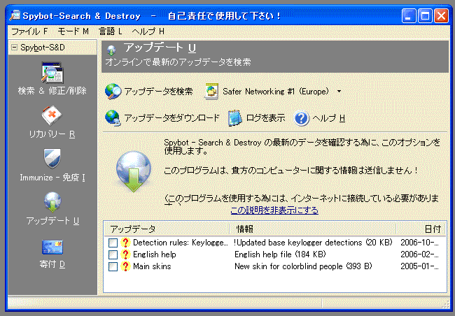Click the Spybot title bar app icon

(15, 15)
